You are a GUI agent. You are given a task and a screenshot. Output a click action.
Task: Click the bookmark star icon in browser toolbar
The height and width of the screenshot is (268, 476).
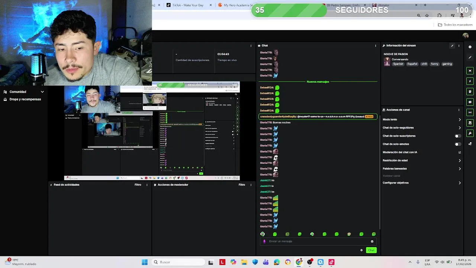[x=427, y=15]
